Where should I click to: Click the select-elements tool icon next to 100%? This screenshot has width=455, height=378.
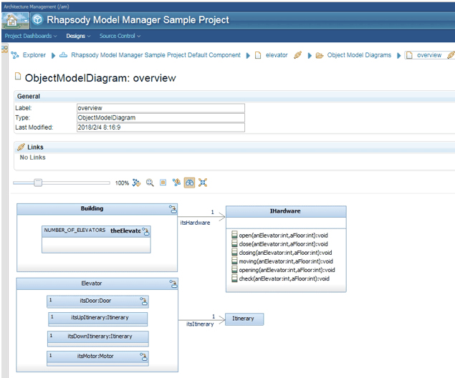click(136, 183)
